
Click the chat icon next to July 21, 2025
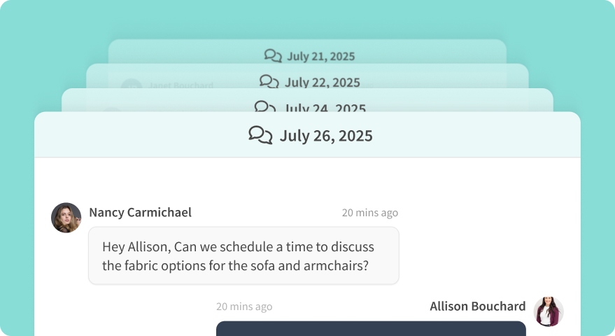pyautogui.click(x=273, y=56)
